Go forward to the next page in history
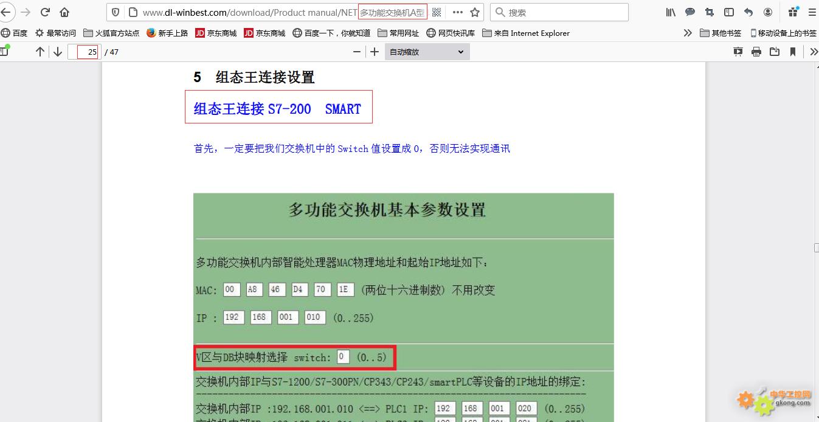 coord(26,12)
